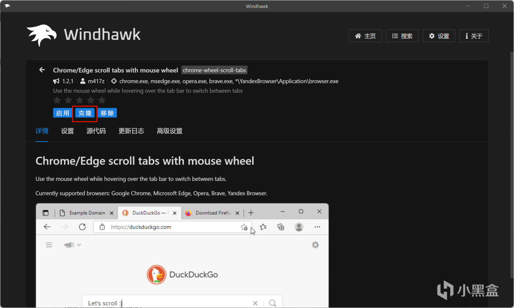Screen dimensions: 514x308
Task: Open the 搜索 search page
Action: [402, 36]
